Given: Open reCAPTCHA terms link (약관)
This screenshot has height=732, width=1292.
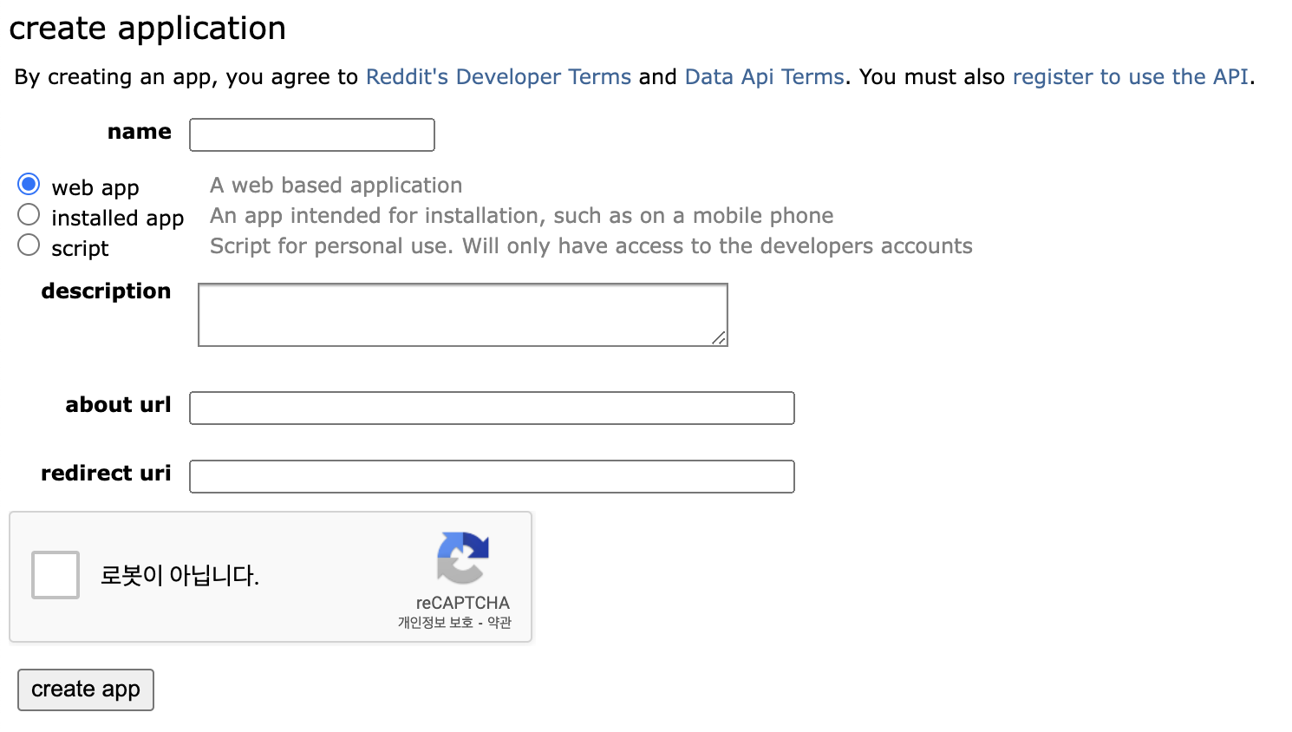Looking at the screenshot, I should tap(499, 623).
